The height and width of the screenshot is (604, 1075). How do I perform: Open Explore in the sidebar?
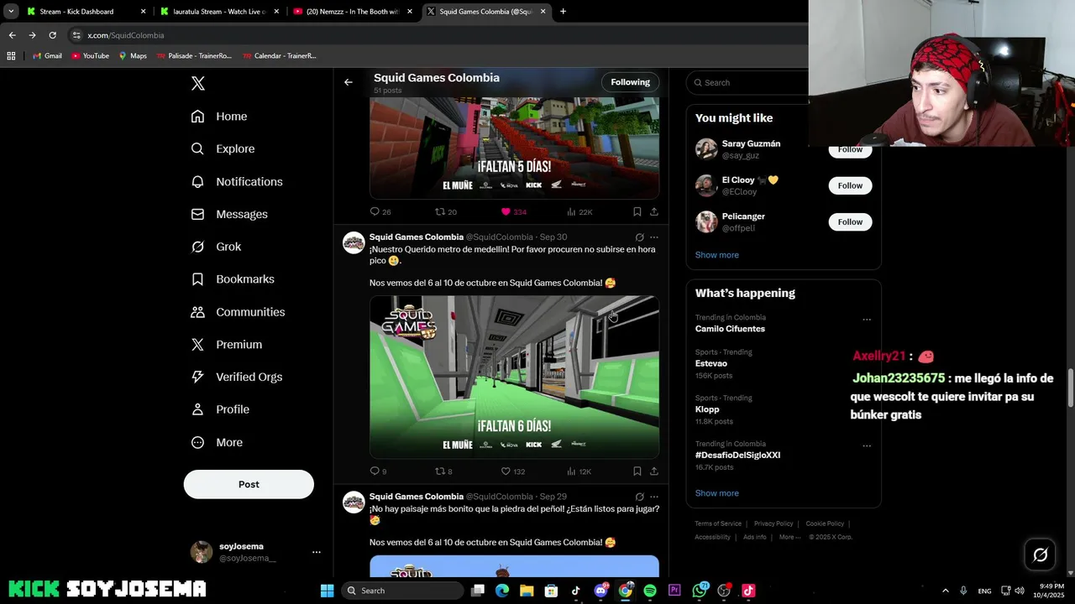point(223,148)
